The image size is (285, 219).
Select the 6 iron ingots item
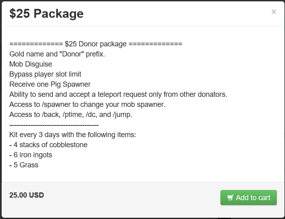click(x=31, y=155)
